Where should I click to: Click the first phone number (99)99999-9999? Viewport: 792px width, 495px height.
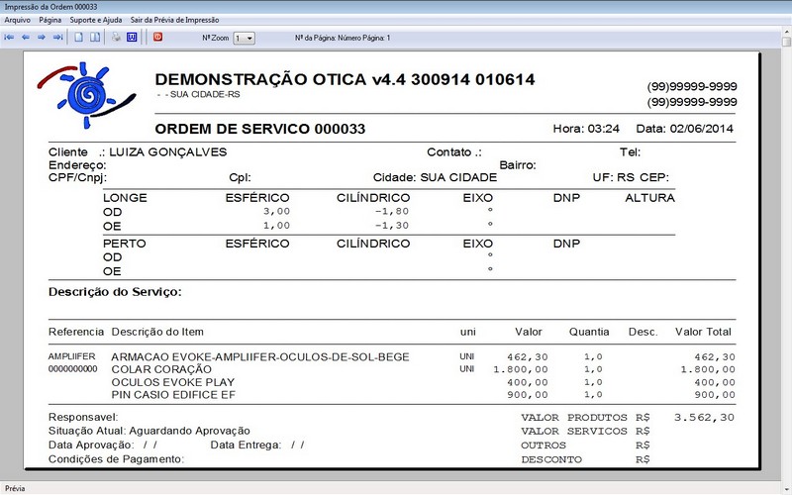coord(692,86)
